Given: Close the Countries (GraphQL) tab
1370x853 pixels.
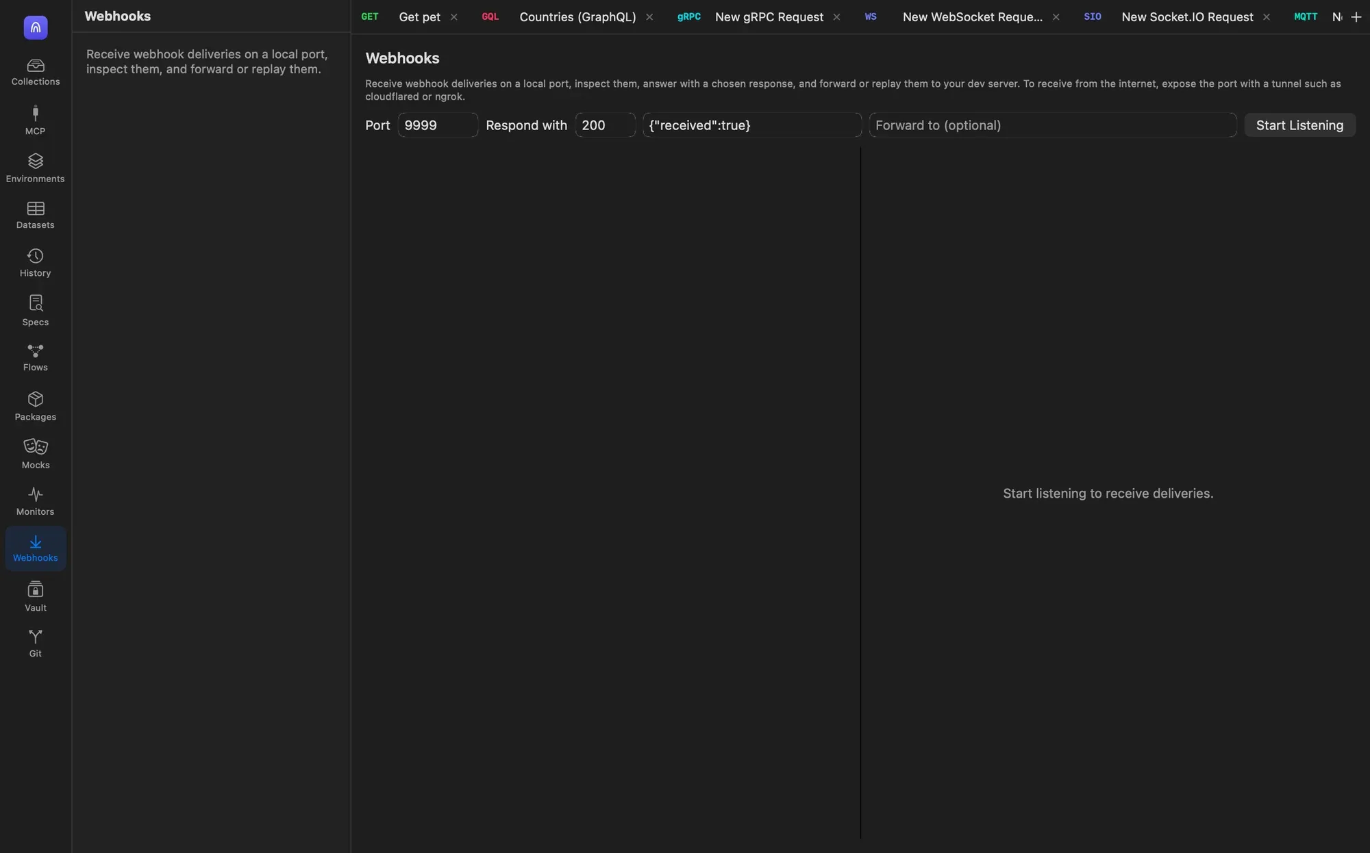Looking at the screenshot, I should 649,17.
